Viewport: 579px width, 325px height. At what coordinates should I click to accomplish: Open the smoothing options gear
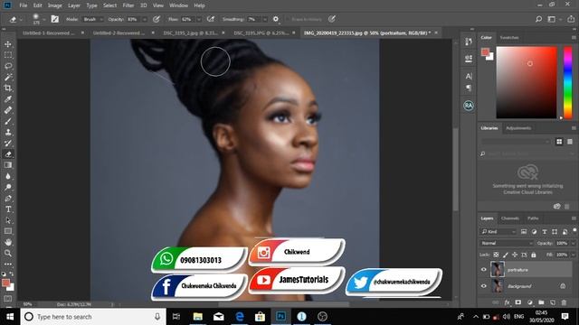(276, 19)
